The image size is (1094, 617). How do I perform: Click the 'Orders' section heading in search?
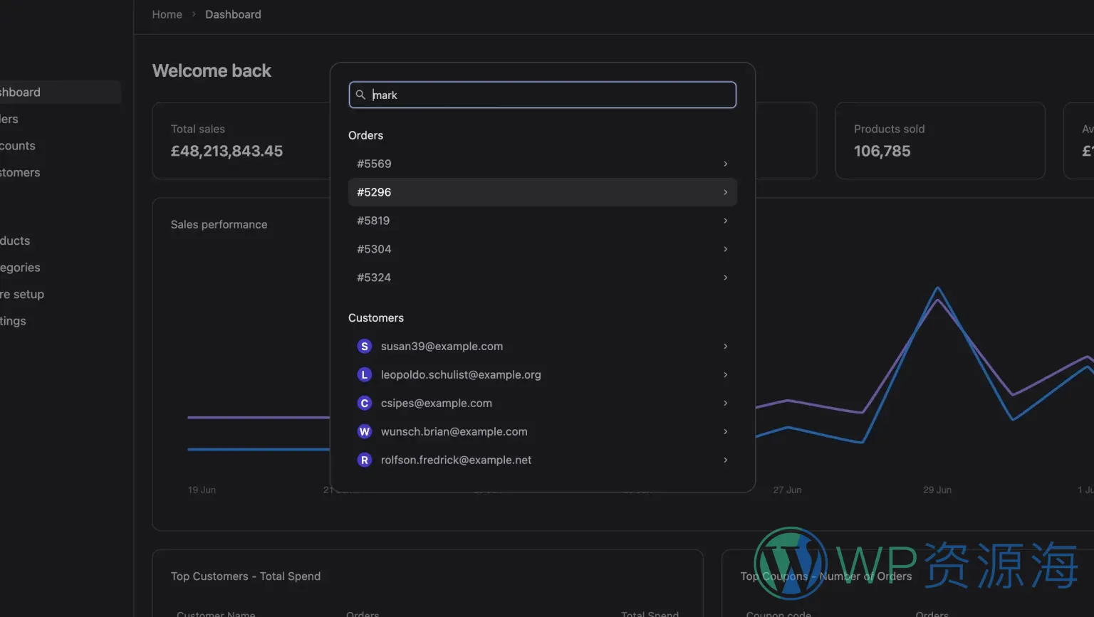tap(365, 135)
